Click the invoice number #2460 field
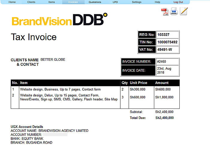This screenshot has height=145, width=210. (167, 62)
